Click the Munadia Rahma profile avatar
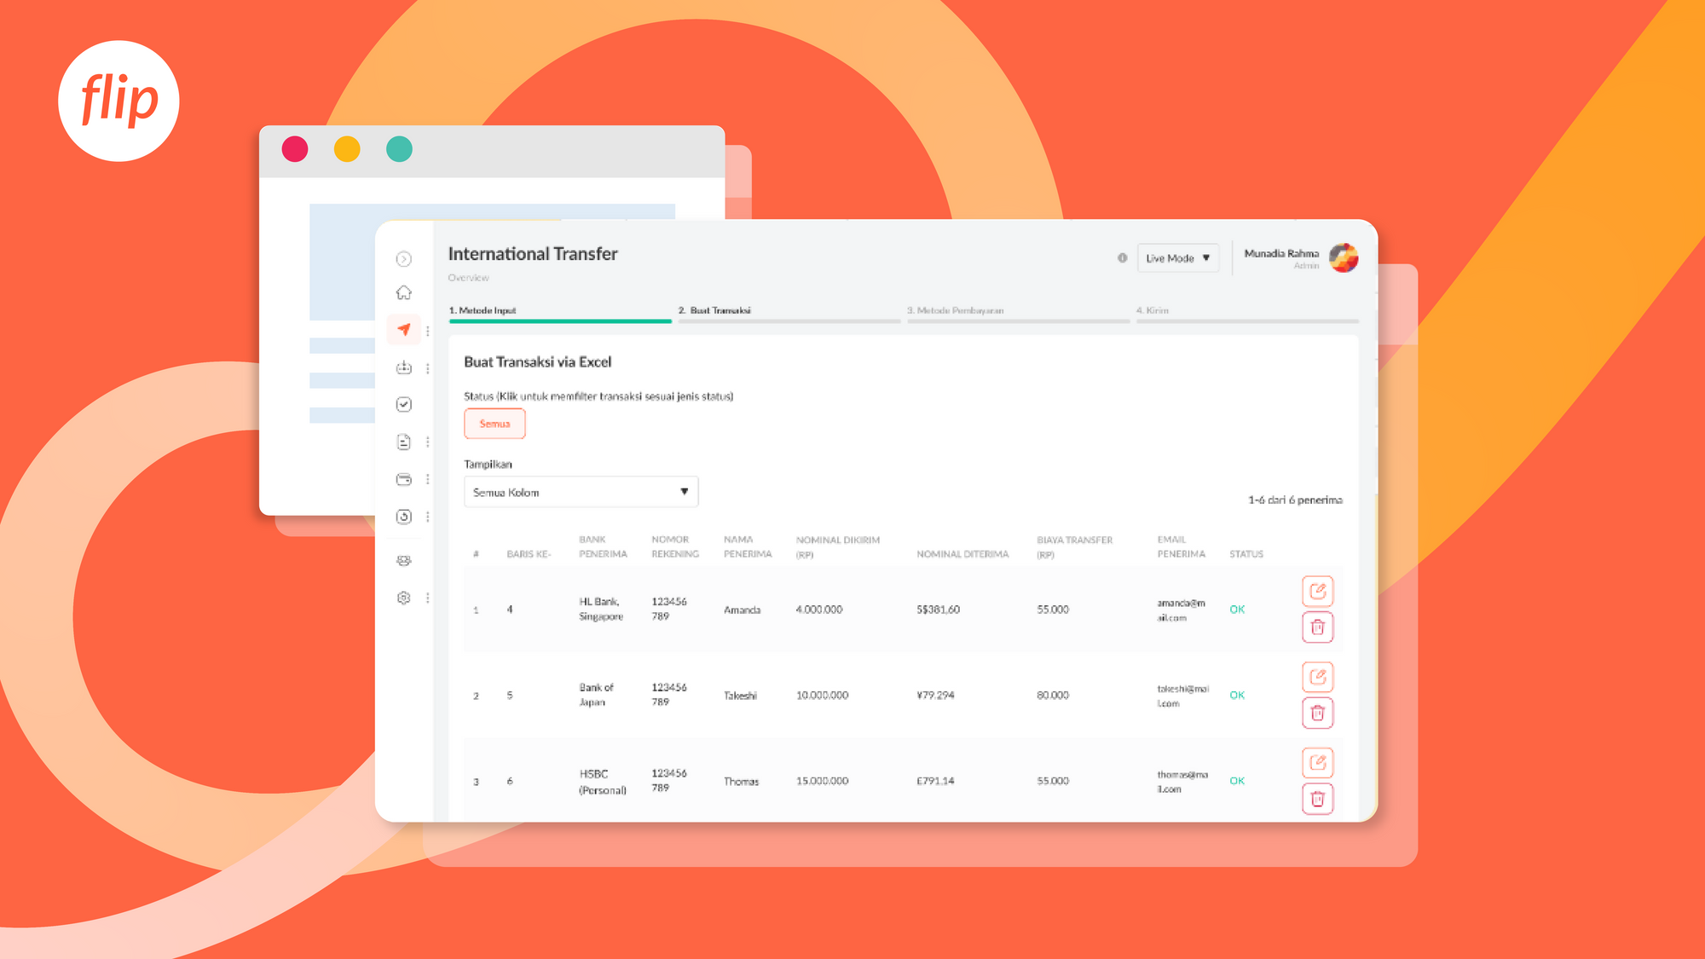1705x959 pixels. tap(1344, 257)
